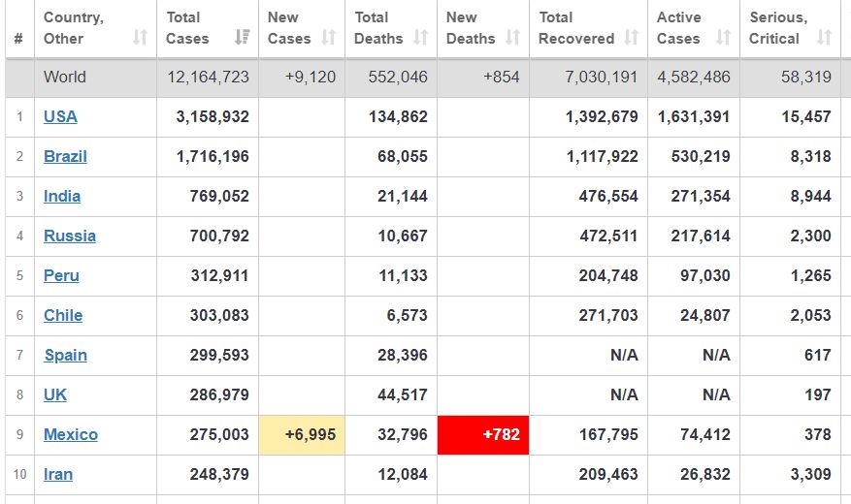Go to India's country page
851x504 pixels.
point(62,196)
